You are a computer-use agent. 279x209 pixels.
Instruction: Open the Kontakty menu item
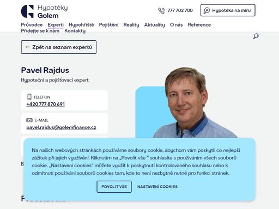(75, 31)
